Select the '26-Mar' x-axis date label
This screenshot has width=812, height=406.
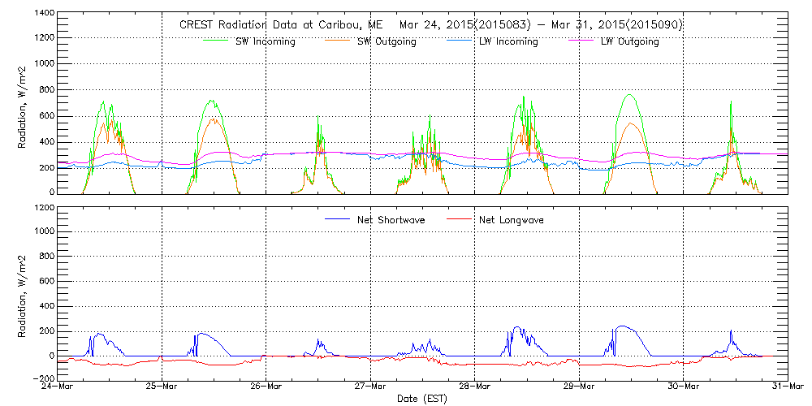pyautogui.click(x=266, y=387)
